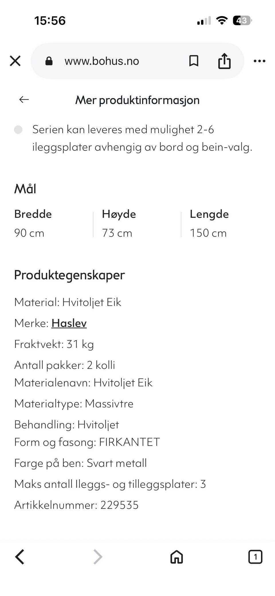Return to homepage using the home icon
This screenshot has width=275, height=596.
pyautogui.click(x=176, y=557)
